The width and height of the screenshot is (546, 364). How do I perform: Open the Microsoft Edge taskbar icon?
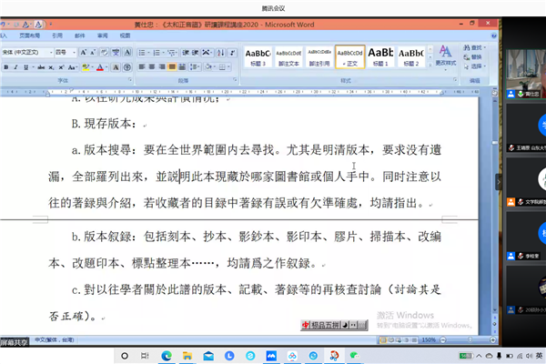point(166,354)
